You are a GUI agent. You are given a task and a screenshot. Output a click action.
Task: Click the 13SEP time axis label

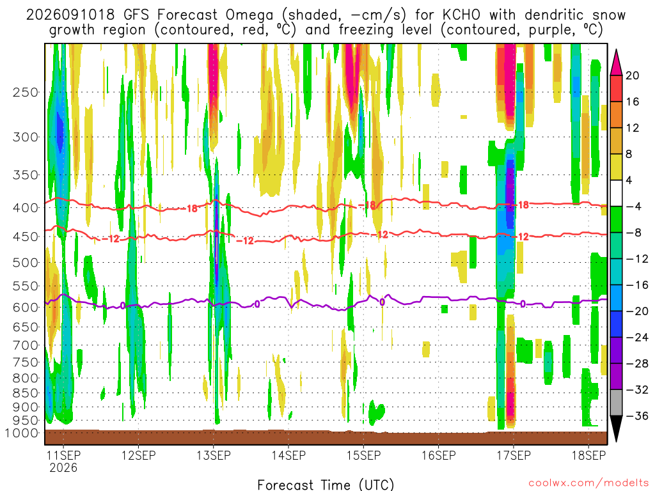tap(214, 455)
